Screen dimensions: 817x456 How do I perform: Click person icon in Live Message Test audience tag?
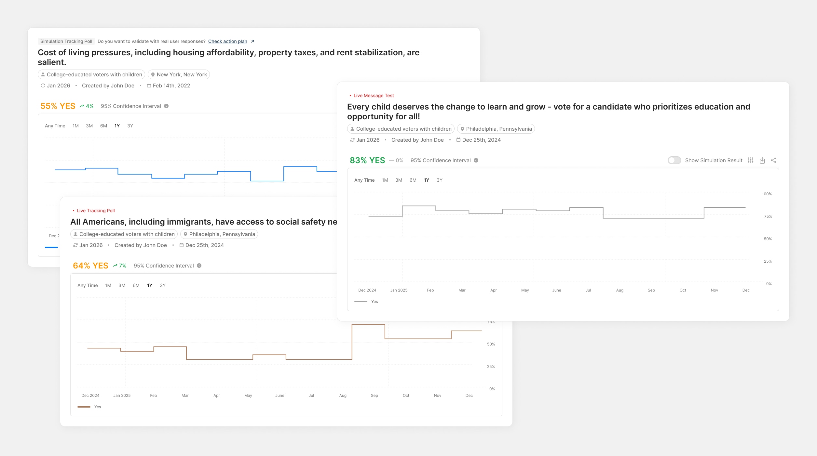coord(352,129)
